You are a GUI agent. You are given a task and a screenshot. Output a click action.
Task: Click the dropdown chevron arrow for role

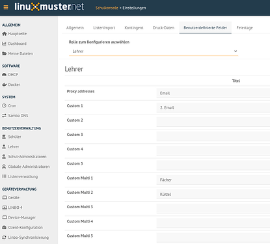(236, 51)
